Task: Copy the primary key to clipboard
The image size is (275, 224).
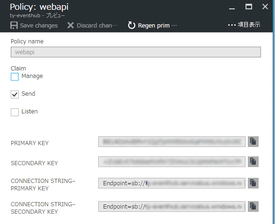Action: (x=253, y=141)
